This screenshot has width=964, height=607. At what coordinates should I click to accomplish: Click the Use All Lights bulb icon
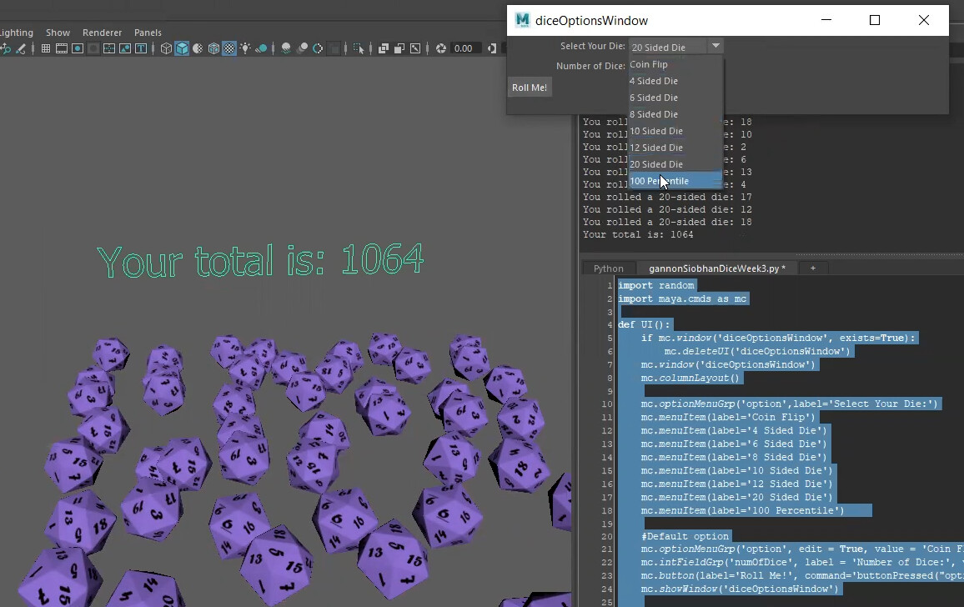[x=245, y=48]
